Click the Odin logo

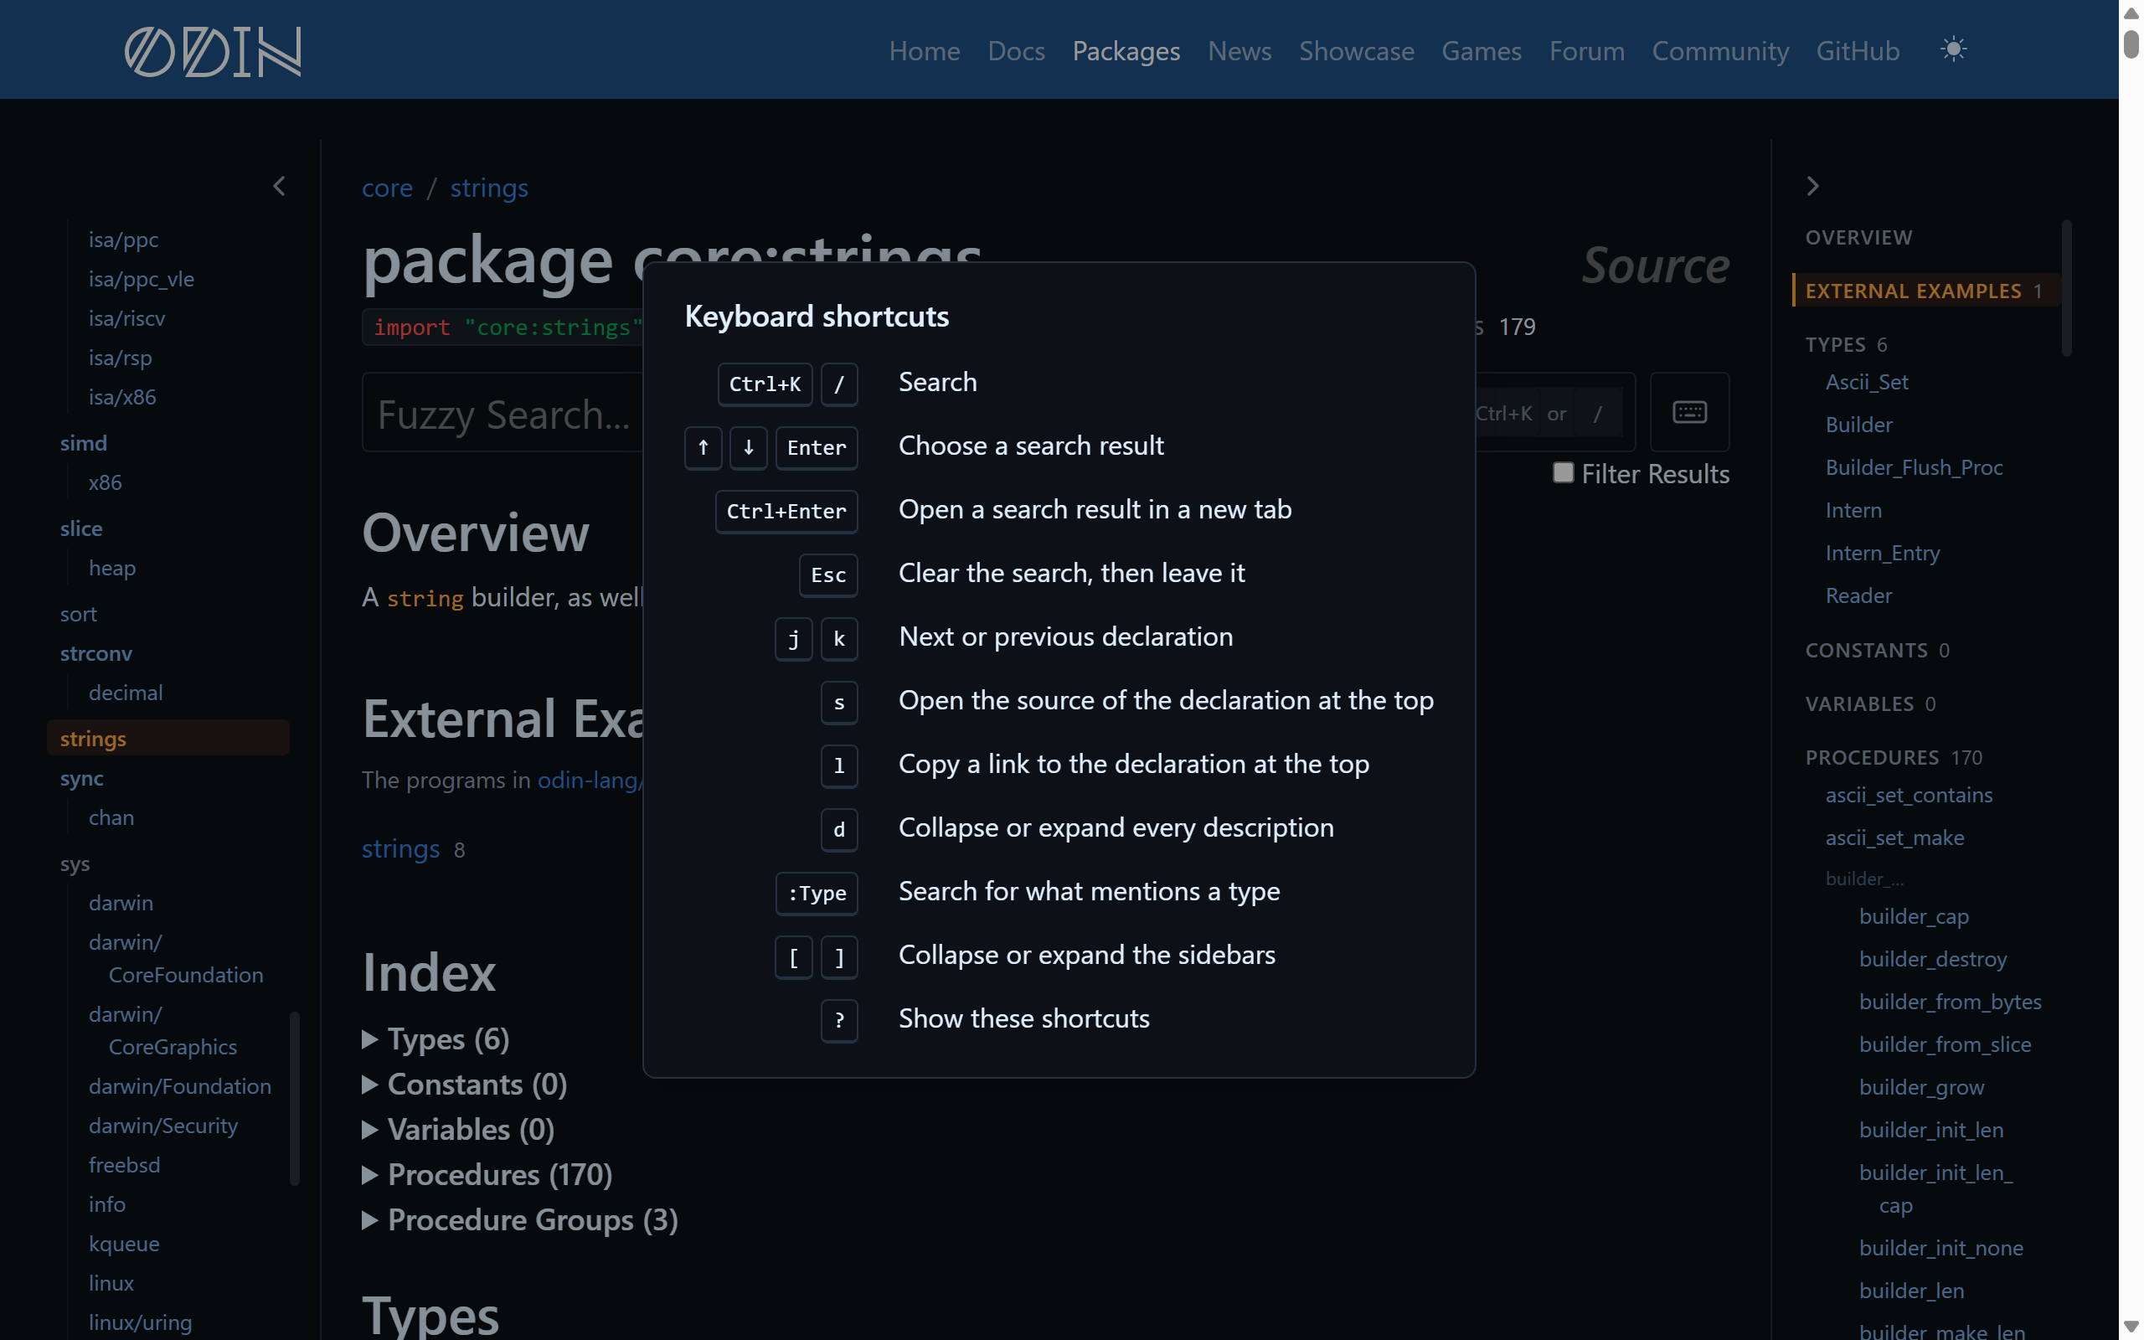tap(213, 50)
